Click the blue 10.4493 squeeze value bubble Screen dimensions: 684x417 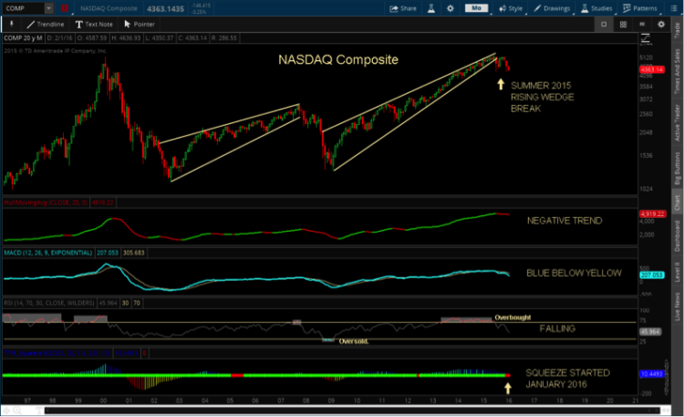pos(652,374)
